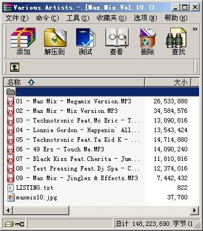Click the MP3 icon of track 01
The width and height of the screenshot is (203, 231).
[x=11, y=101]
